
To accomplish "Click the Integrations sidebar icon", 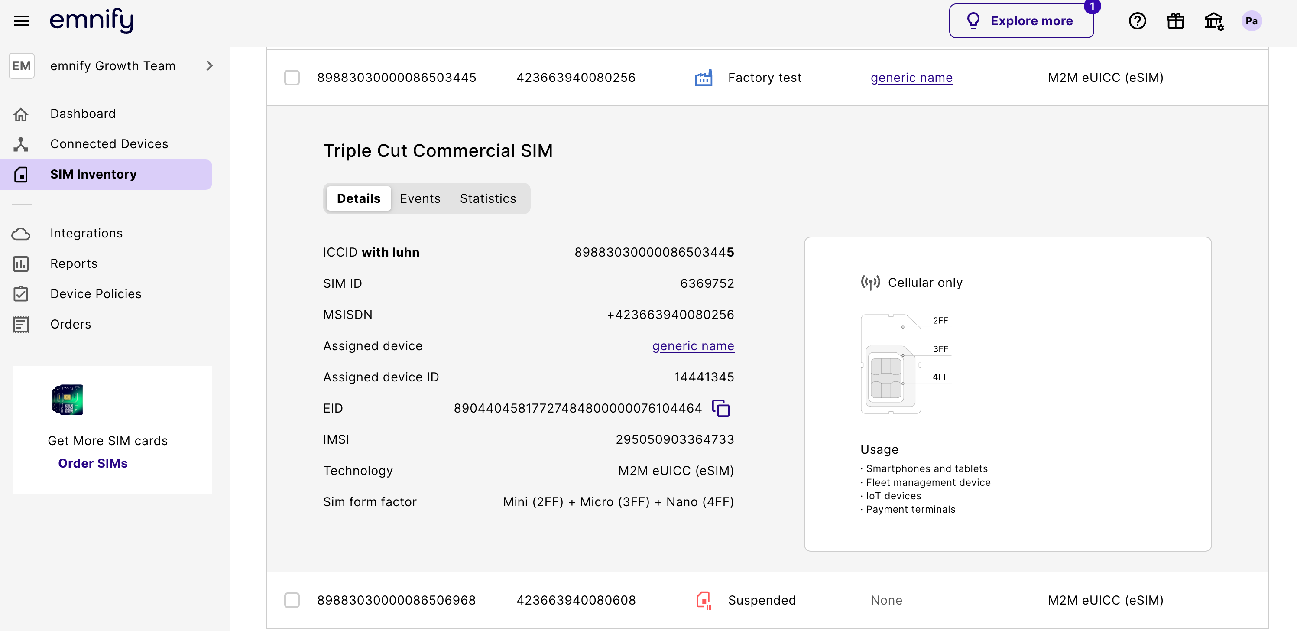I will 21,233.
